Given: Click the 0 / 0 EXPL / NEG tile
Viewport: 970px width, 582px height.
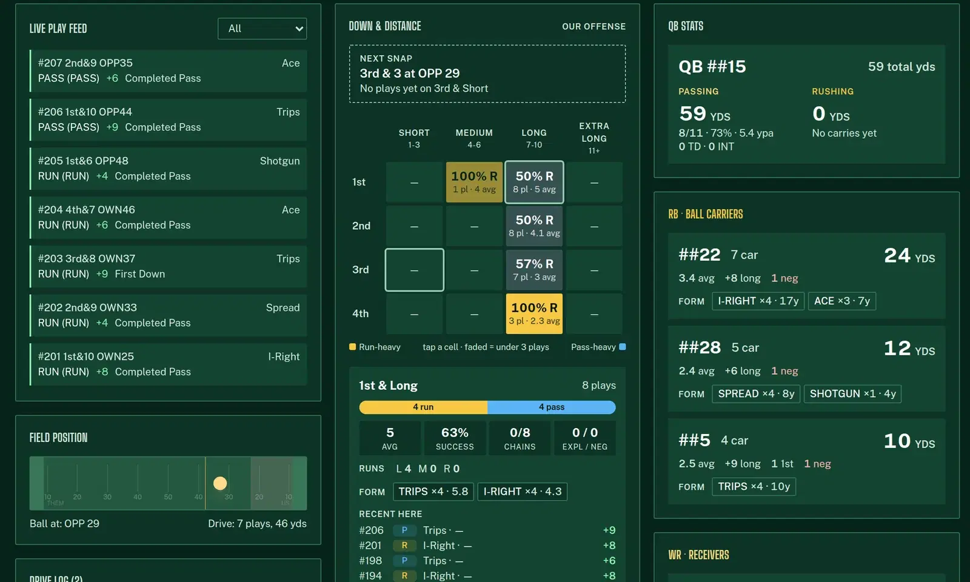Looking at the screenshot, I should 585,438.
